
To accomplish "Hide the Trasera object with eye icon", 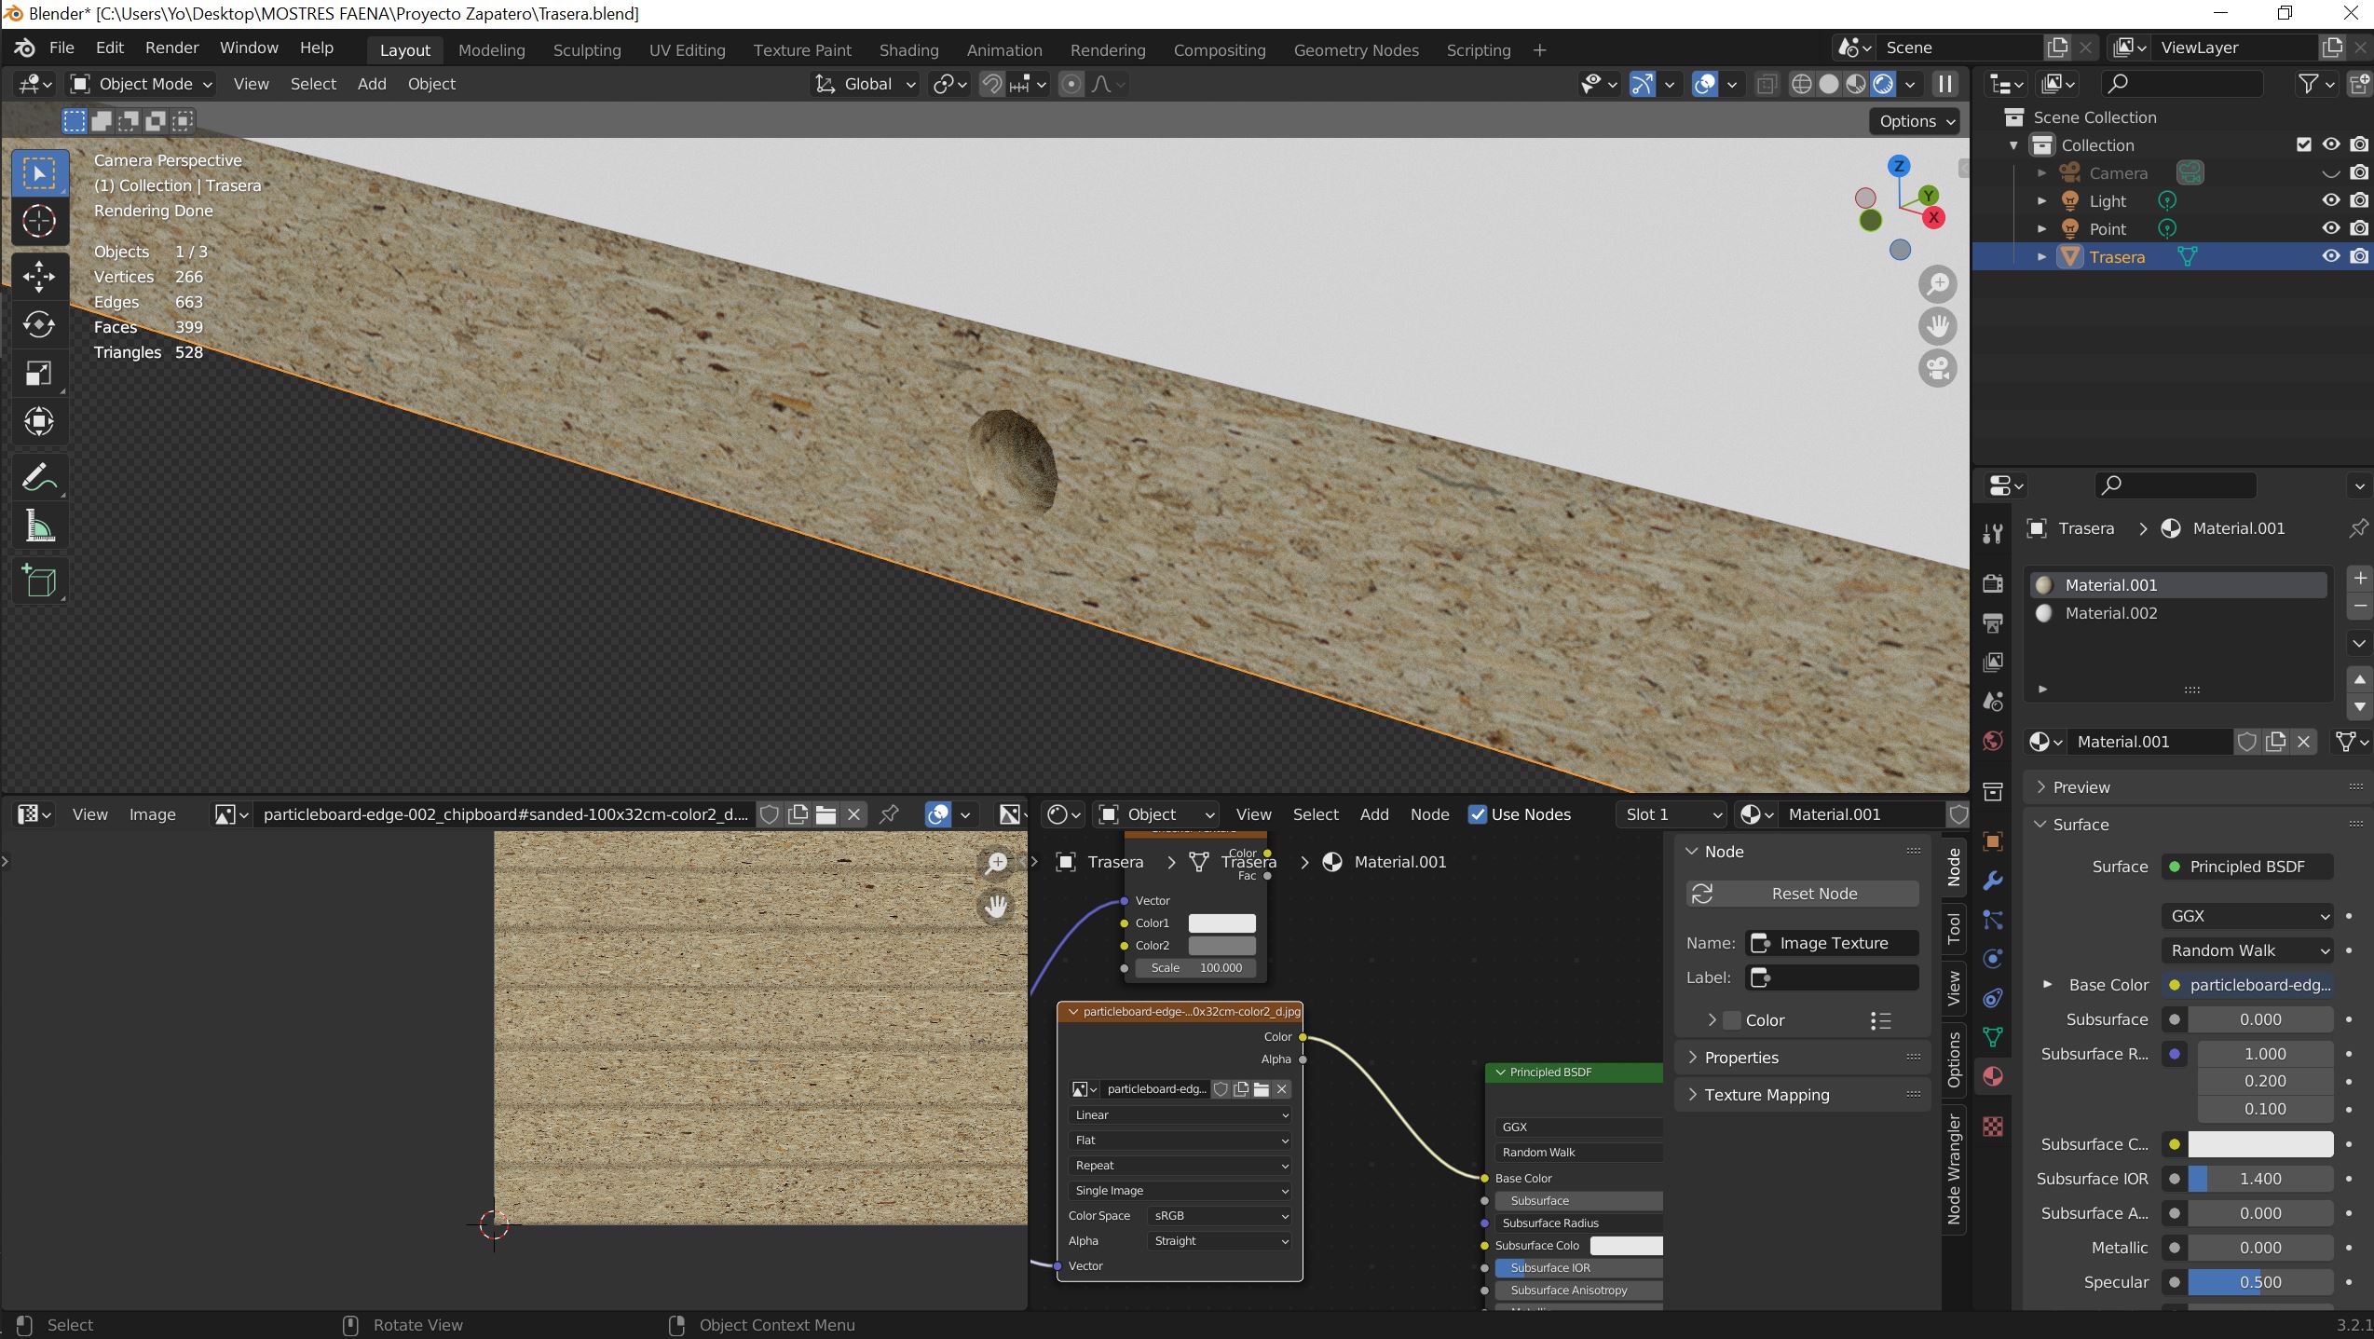I will coord(2330,256).
